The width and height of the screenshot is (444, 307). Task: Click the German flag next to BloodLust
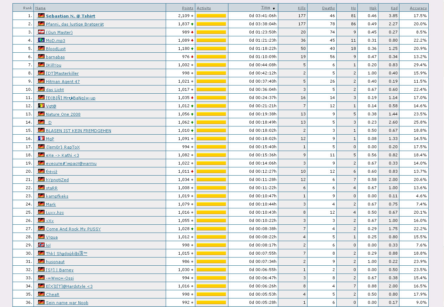tap(41, 48)
